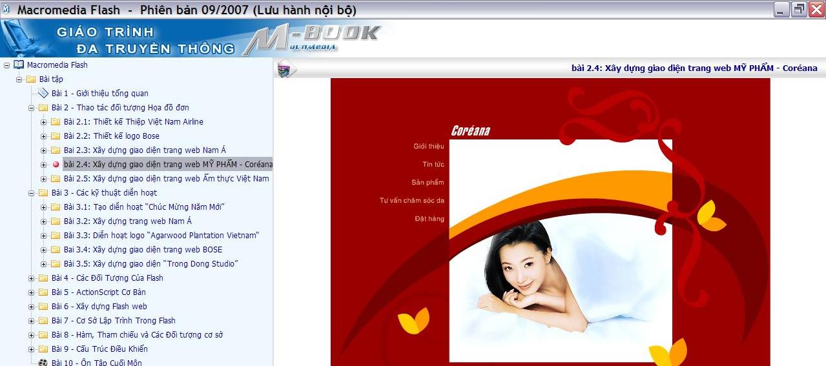Collapse the Bài tập folder
The height and width of the screenshot is (366, 826).
click(19, 79)
